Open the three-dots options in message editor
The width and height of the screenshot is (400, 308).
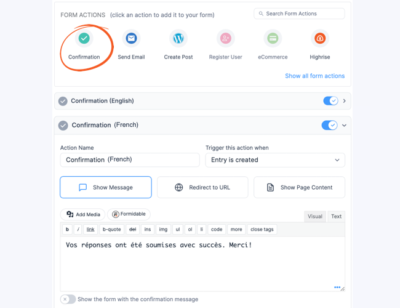337,287
